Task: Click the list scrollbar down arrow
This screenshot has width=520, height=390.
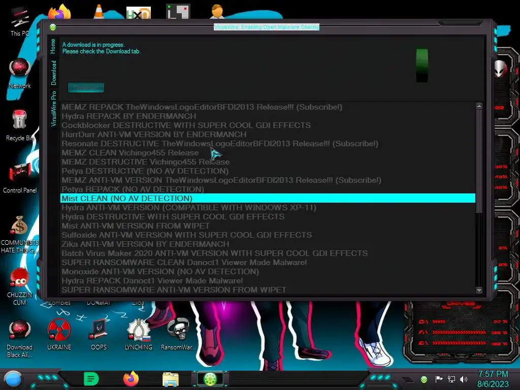Action: coord(479,290)
